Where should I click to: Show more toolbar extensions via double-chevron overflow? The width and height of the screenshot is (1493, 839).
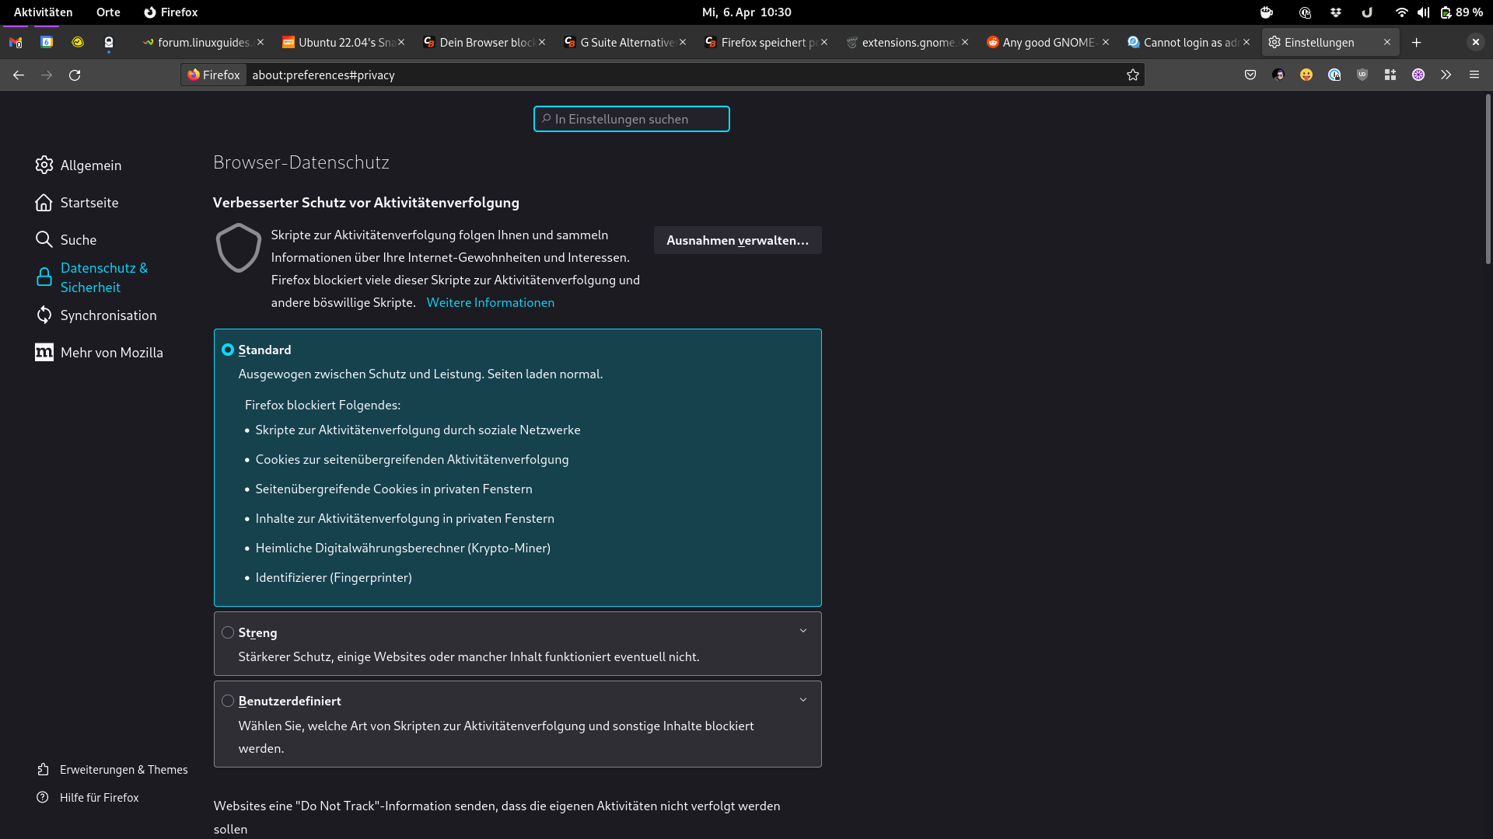coord(1446,75)
